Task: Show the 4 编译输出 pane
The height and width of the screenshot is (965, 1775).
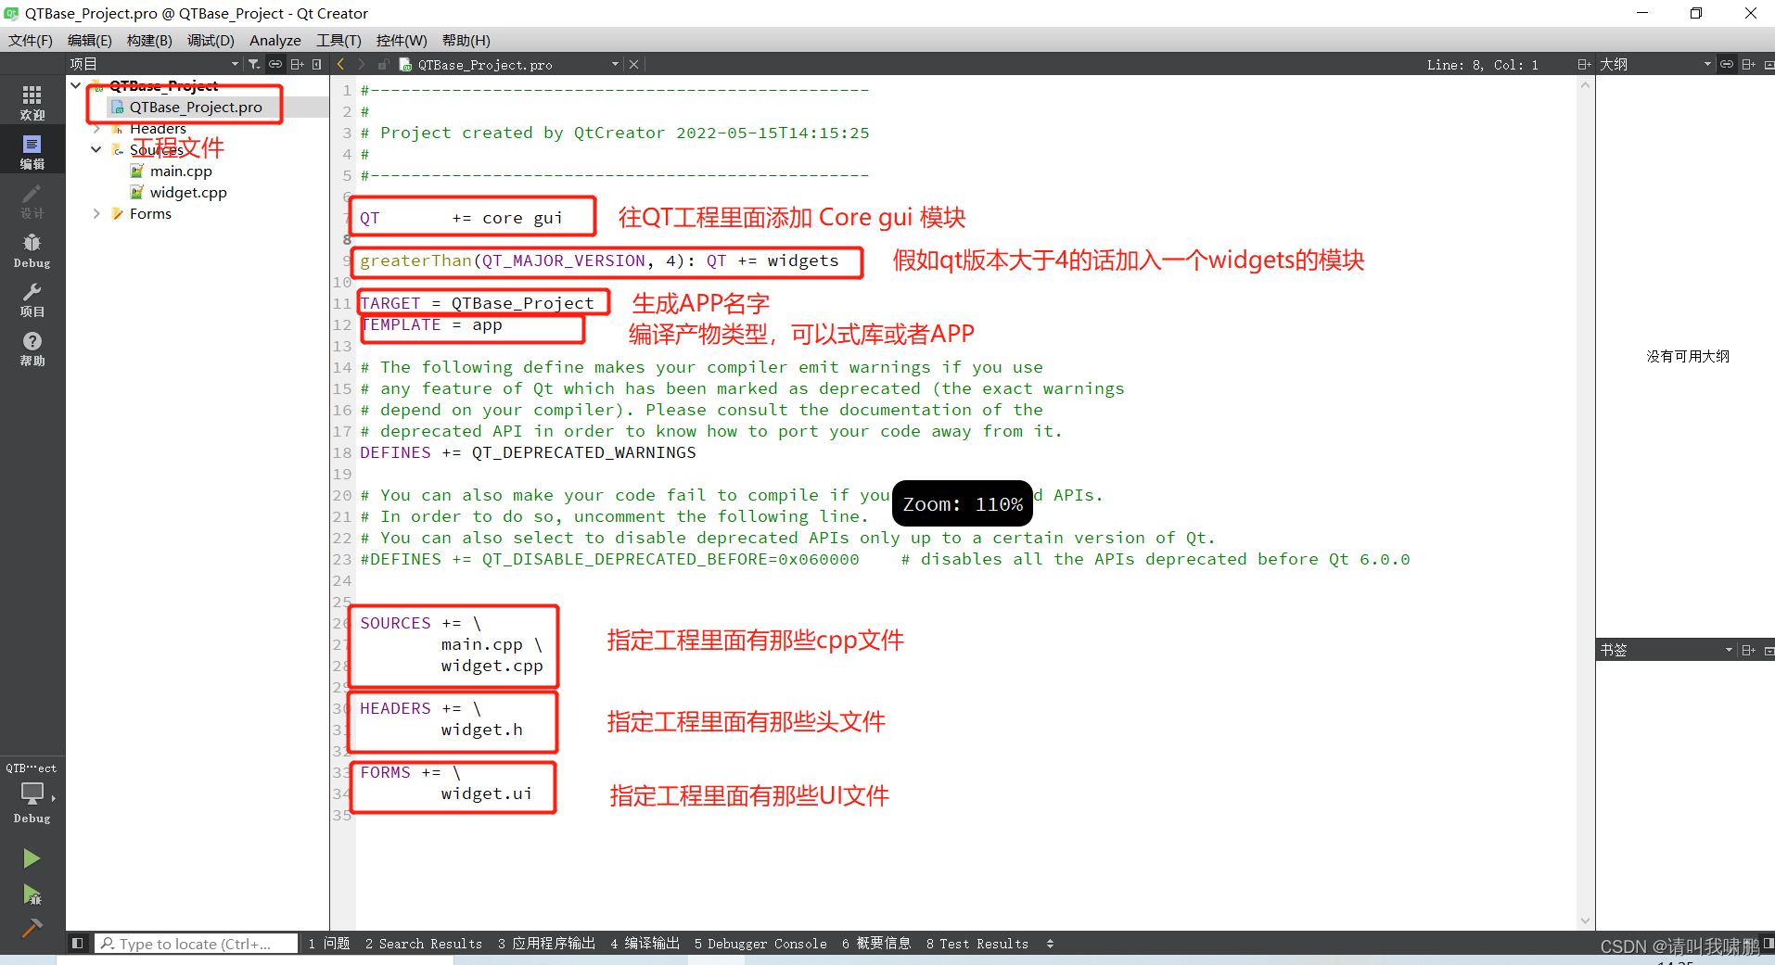Action: pyautogui.click(x=645, y=944)
